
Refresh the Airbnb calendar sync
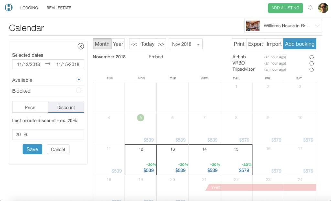pos(312,57)
